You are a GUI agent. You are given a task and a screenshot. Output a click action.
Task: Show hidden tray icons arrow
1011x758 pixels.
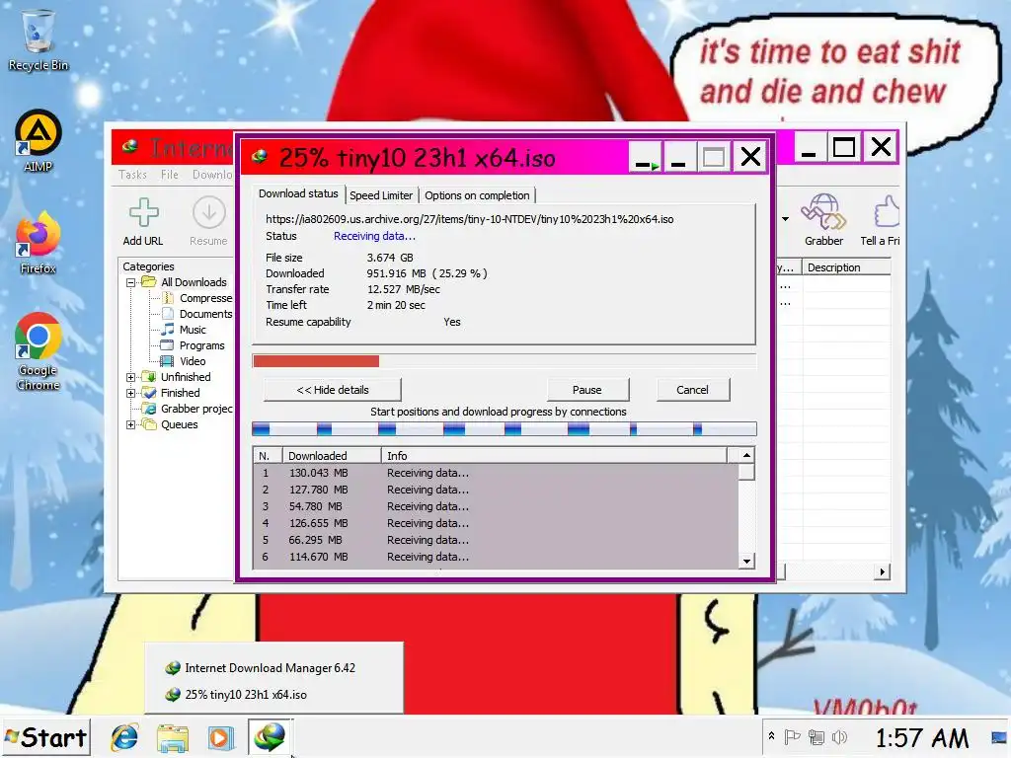tap(771, 736)
